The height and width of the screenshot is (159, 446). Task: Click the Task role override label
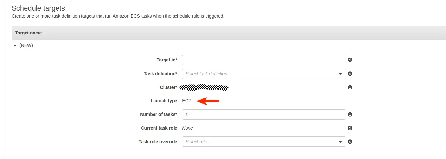point(158,142)
